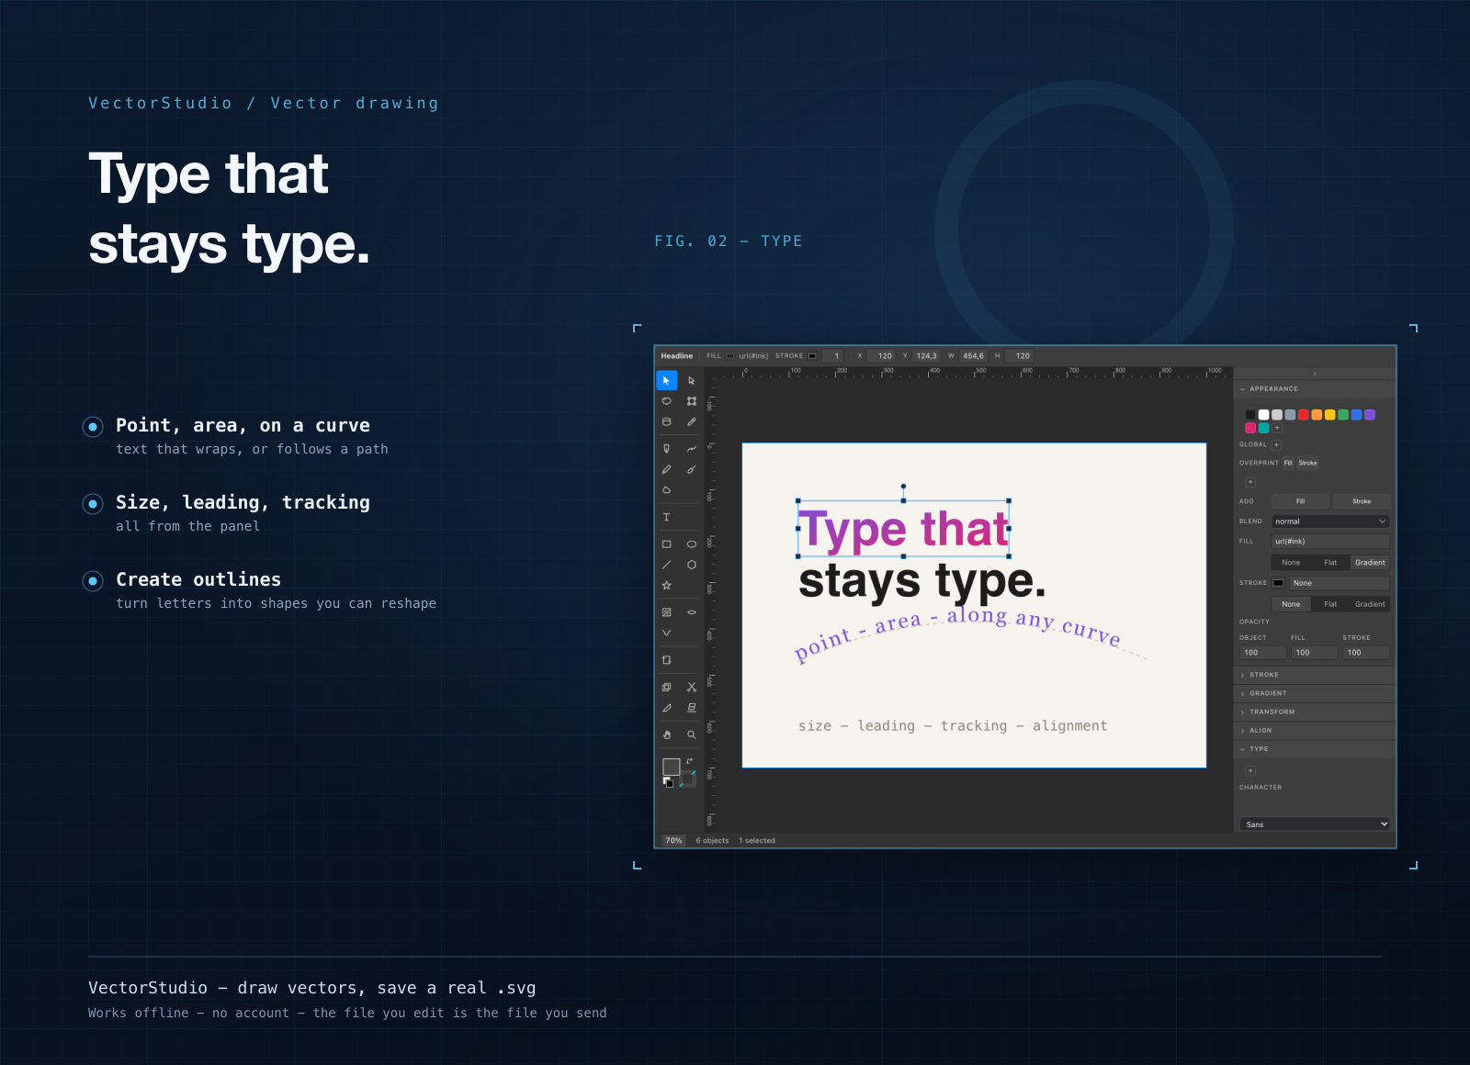Choose the Blob shape tool

(667, 490)
